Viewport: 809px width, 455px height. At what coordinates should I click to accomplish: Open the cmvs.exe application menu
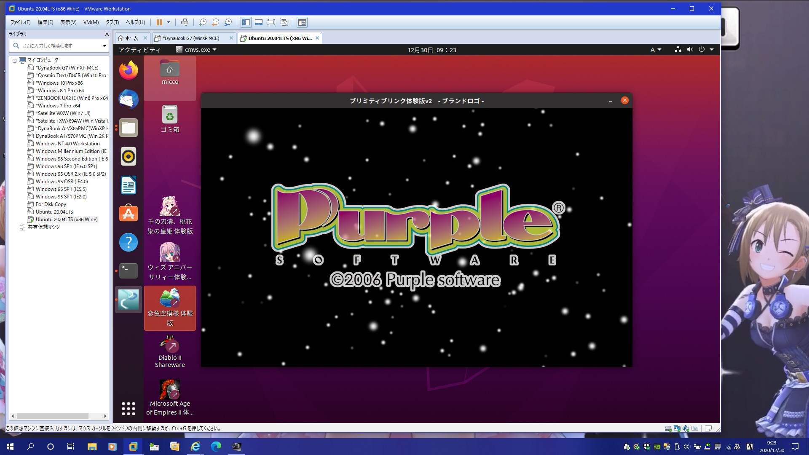point(196,50)
